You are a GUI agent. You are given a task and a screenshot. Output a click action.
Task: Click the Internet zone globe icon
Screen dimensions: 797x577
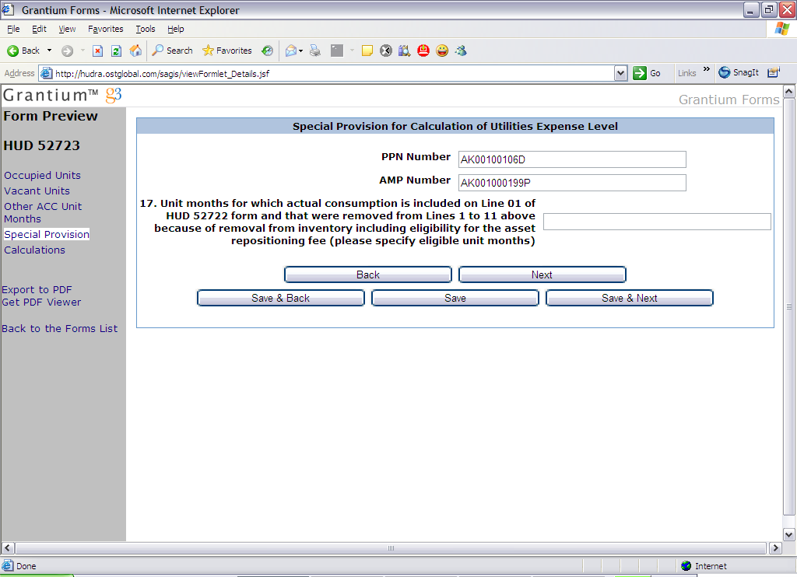(686, 566)
